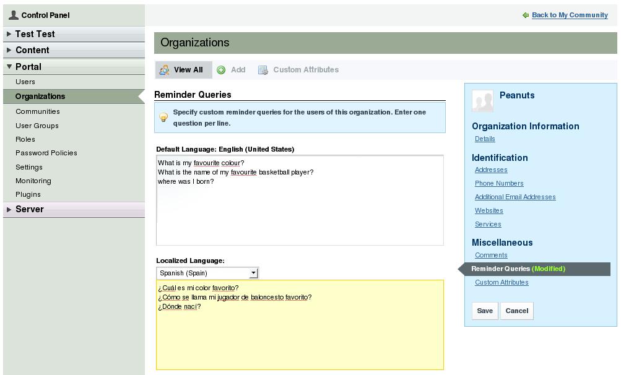Click into the Spanish reminder queries textarea
621x375 pixels.
300,334
